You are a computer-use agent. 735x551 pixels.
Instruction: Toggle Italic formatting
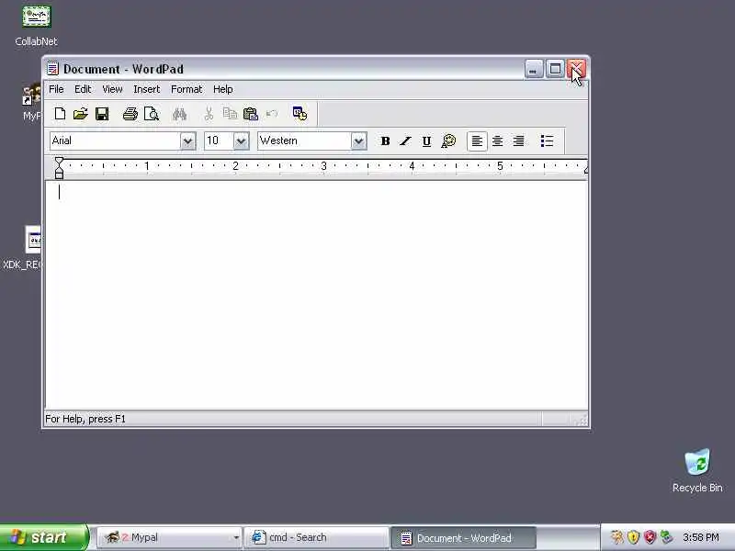coord(405,141)
